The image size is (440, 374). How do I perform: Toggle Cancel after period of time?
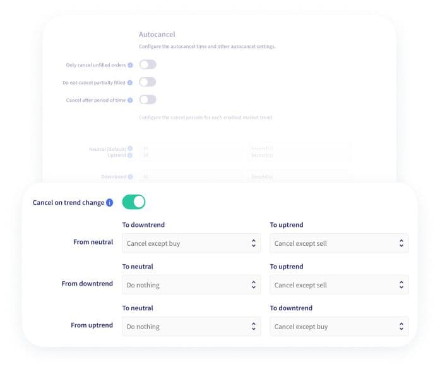(147, 100)
